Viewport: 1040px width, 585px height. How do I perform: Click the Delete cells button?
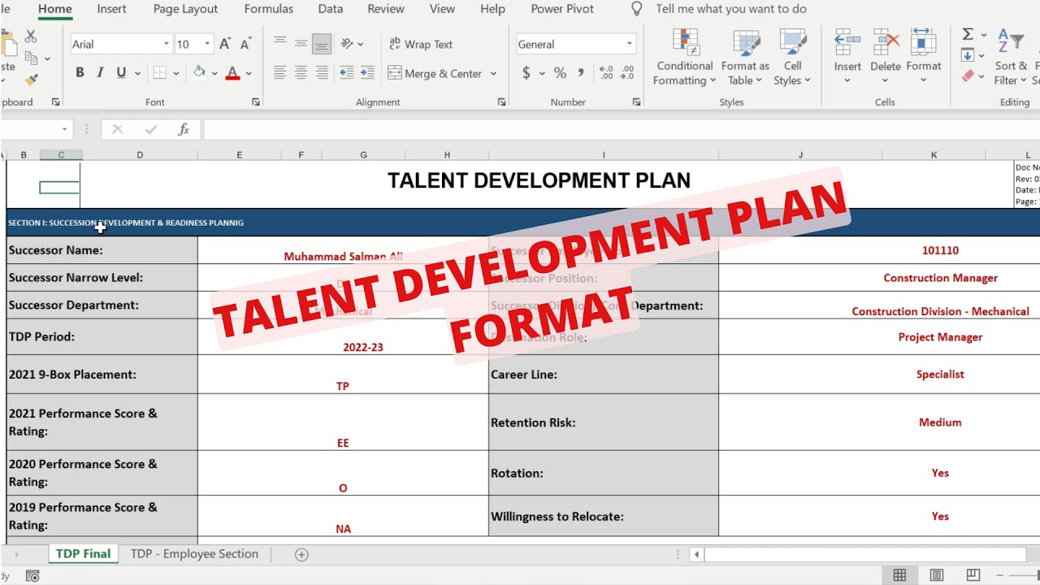pyautogui.click(x=886, y=57)
